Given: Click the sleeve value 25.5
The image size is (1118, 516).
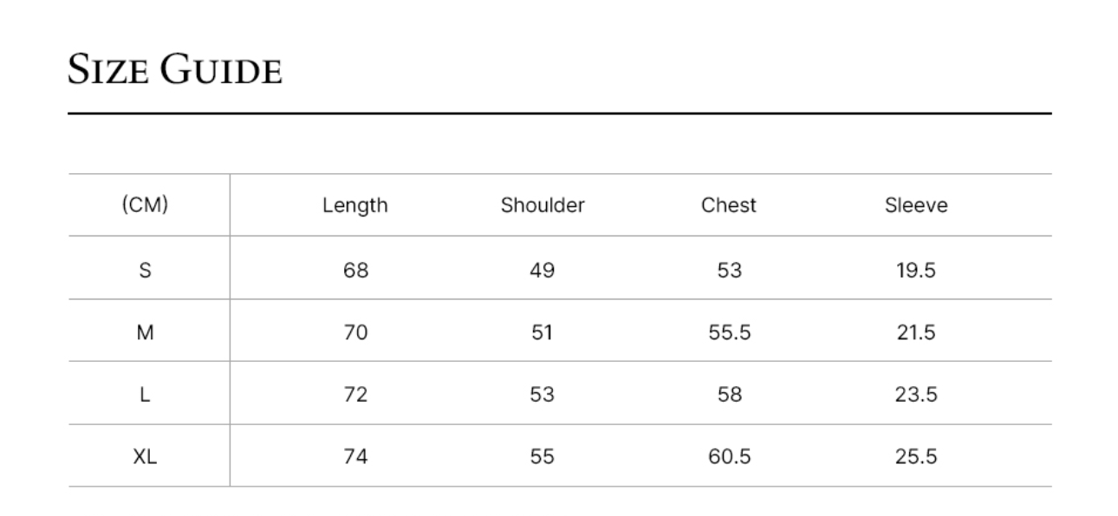Looking at the screenshot, I should pos(916,457).
